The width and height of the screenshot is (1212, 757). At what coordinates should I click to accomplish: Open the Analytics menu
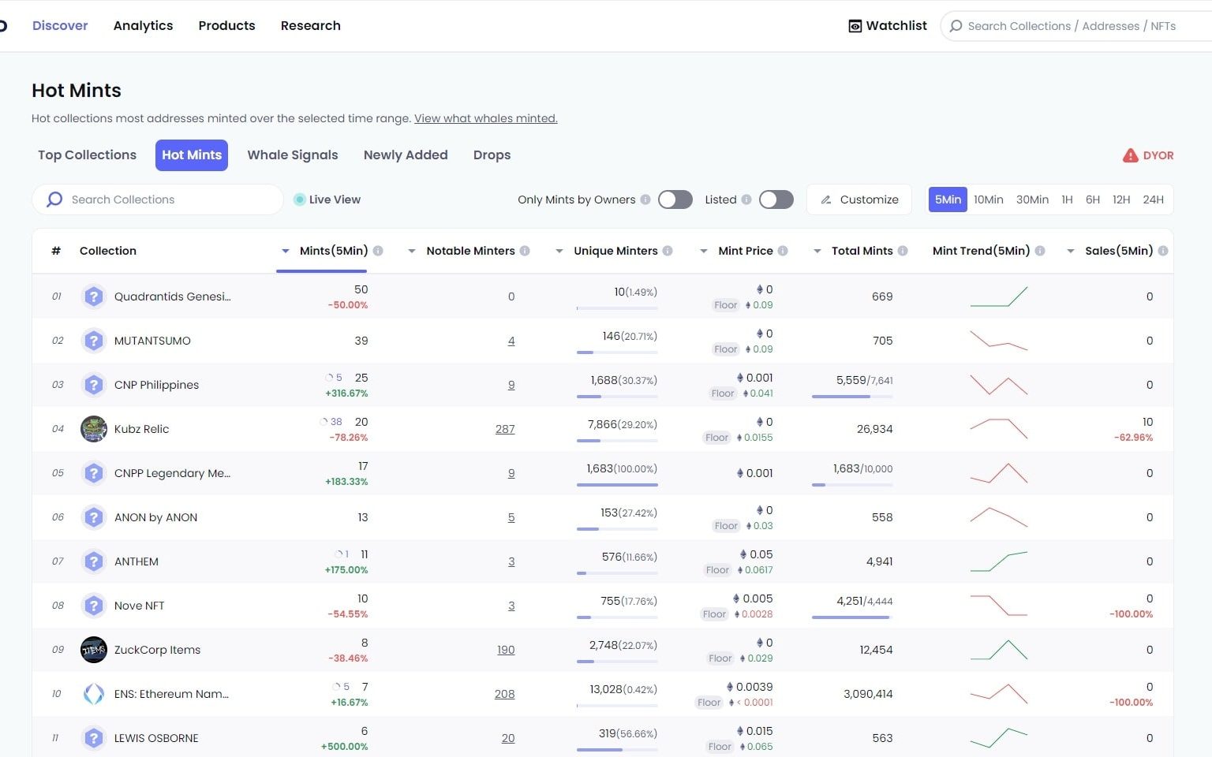[x=143, y=25]
